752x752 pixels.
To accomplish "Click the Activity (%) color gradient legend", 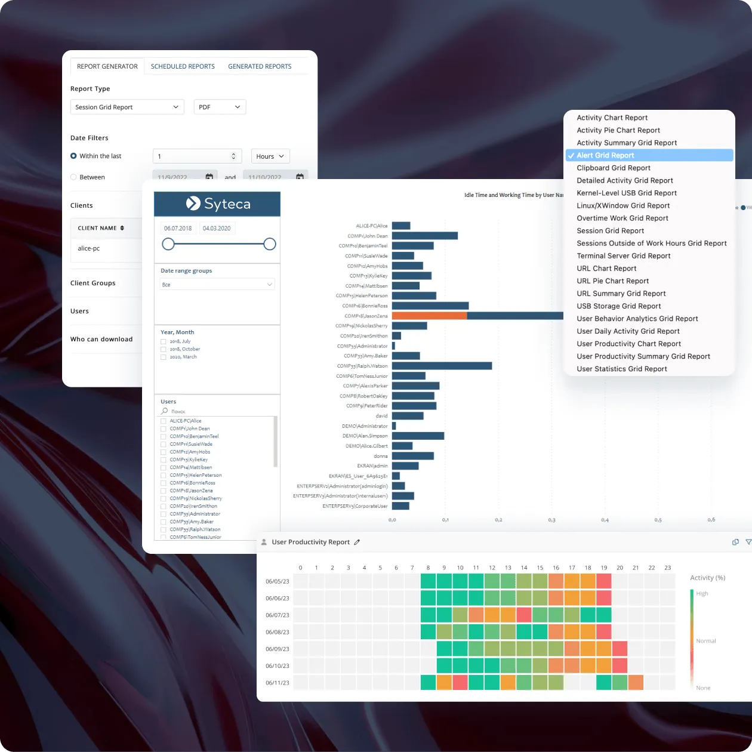I will click(692, 640).
